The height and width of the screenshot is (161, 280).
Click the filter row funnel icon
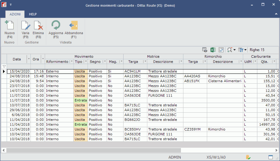click(4, 66)
